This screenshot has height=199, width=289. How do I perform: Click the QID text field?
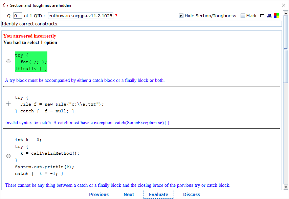click(x=81, y=16)
